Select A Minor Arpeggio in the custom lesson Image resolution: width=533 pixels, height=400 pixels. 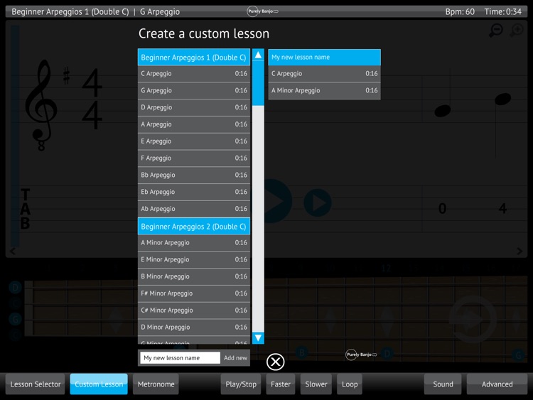tap(324, 90)
